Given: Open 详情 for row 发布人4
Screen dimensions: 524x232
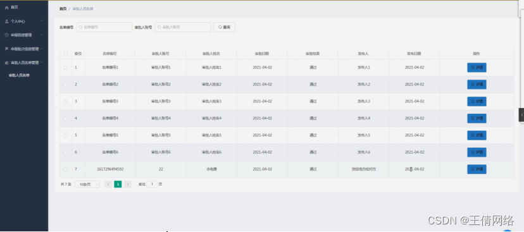Looking at the screenshot, I should (x=477, y=118).
